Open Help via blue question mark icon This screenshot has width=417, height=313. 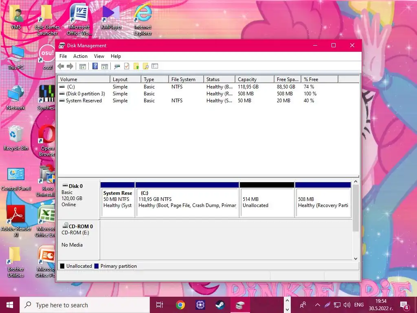pos(95,66)
